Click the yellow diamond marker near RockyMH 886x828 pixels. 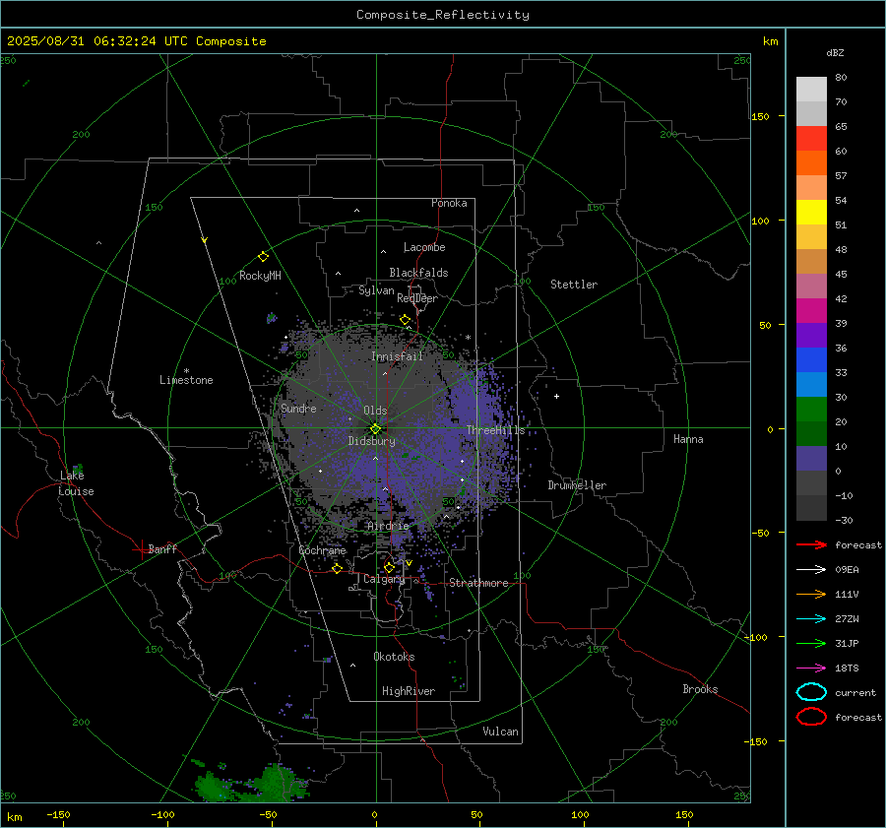263,257
